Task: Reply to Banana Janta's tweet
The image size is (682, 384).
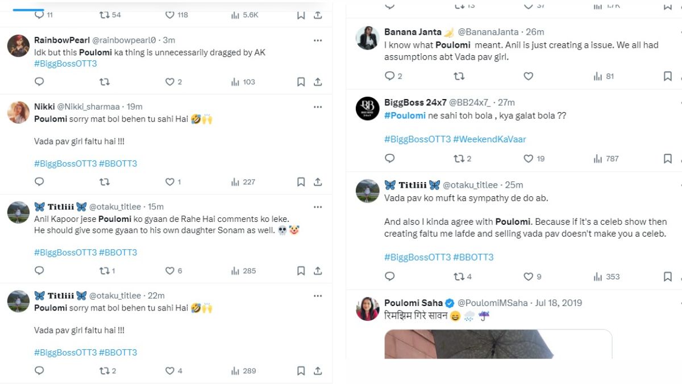Action: 389,76
